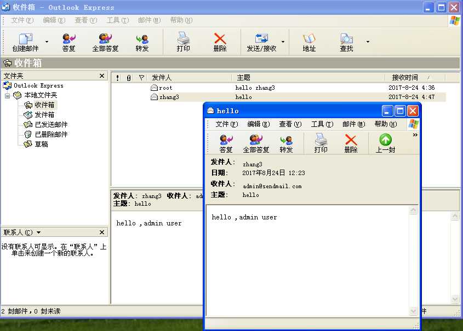Select the 本地文件夹 folder
Viewport: 463px width, 331px height.
41,95
